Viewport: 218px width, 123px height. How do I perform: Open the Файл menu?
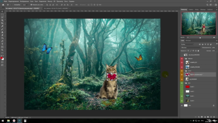click(5, 1)
